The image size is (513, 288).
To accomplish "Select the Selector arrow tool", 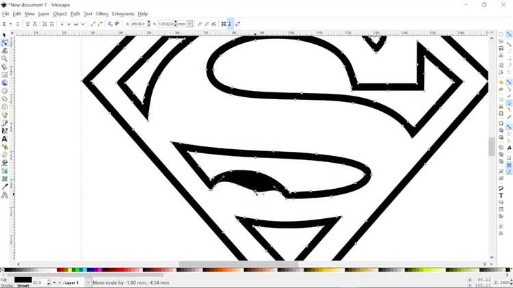I will pos(4,35).
